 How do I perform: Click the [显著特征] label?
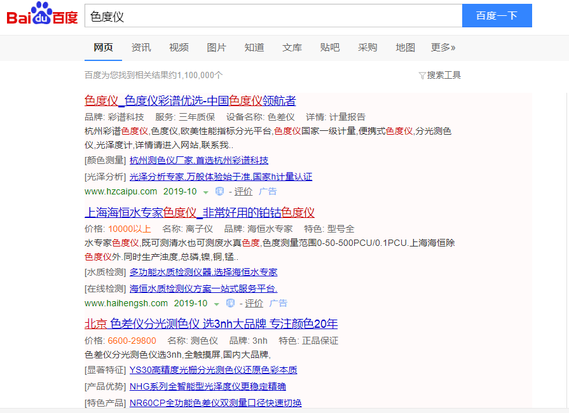point(106,370)
